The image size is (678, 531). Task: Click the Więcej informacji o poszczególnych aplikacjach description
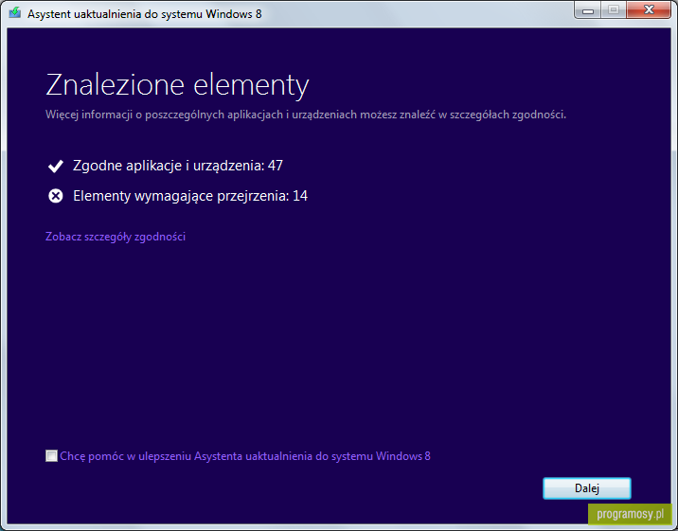[306, 115]
